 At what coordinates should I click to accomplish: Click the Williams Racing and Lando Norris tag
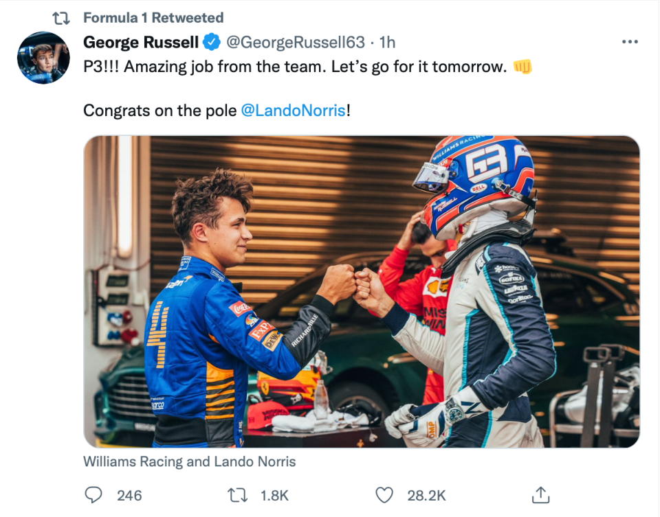tap(190, 461)
